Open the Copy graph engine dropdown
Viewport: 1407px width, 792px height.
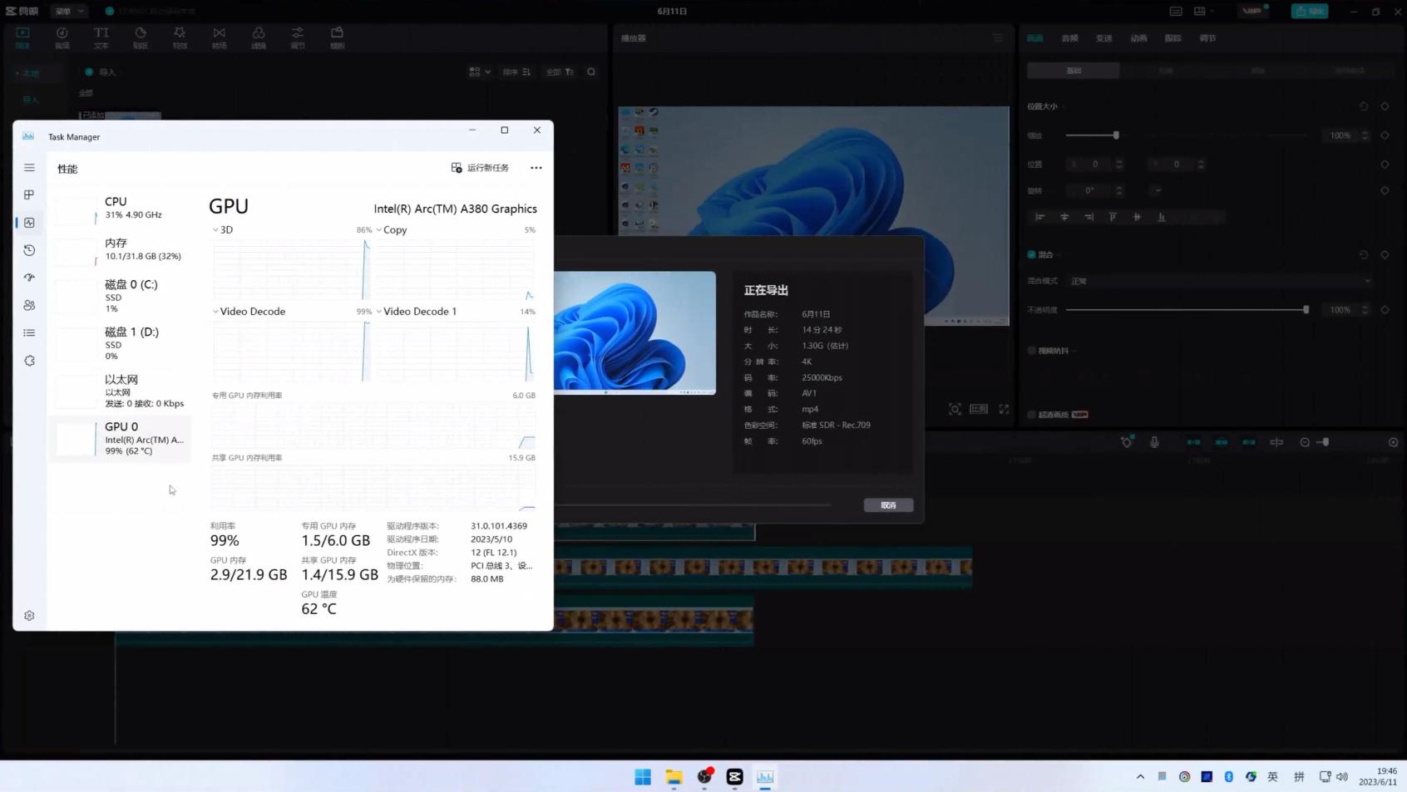click(379, 230)
